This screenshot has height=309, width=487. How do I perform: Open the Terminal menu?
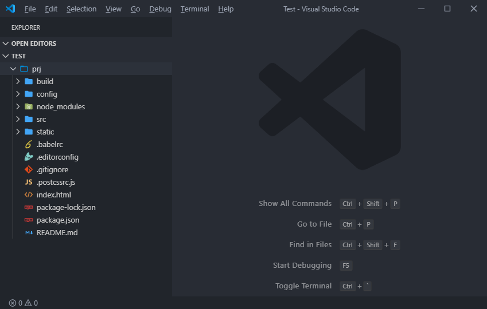(194, 9)
